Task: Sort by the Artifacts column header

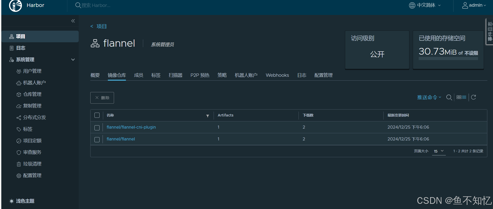Action: coord(225,115)
